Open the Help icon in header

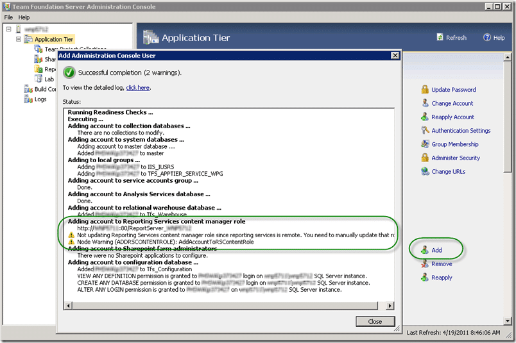487,37
